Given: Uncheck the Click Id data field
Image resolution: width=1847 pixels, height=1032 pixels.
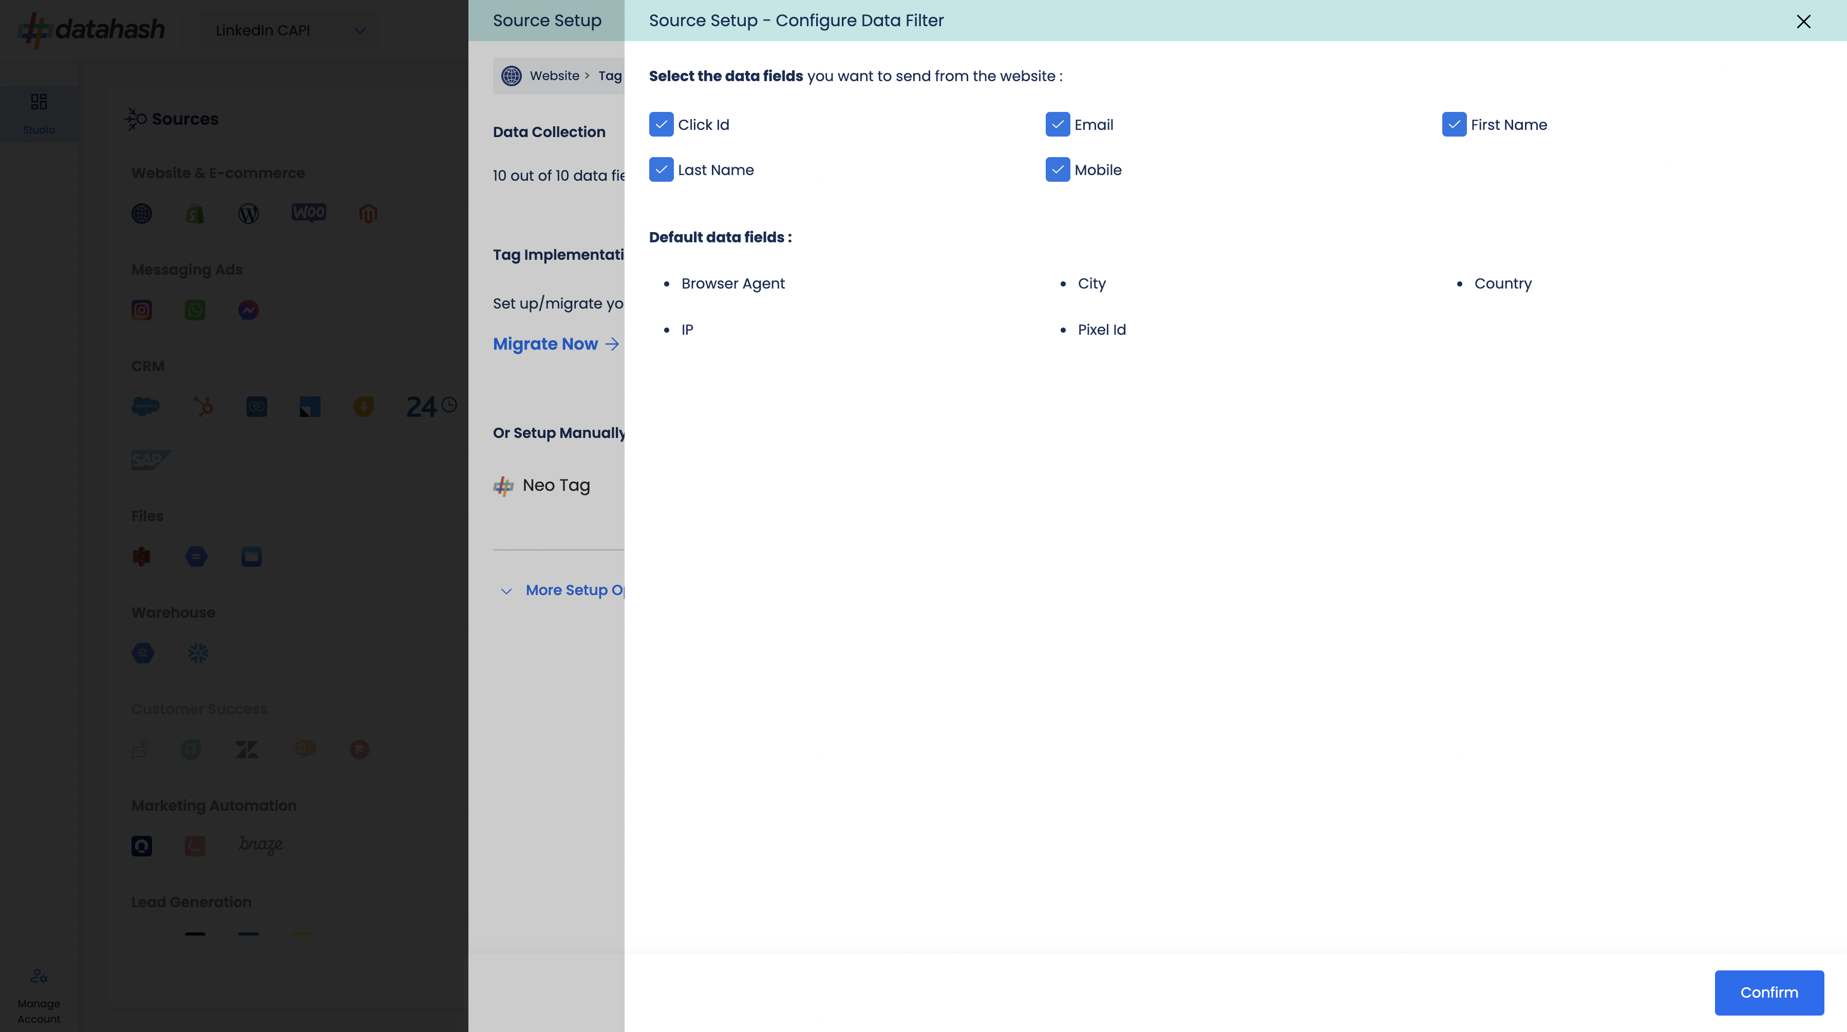Looking at the screenshot, I should click(x=661, y=125).
